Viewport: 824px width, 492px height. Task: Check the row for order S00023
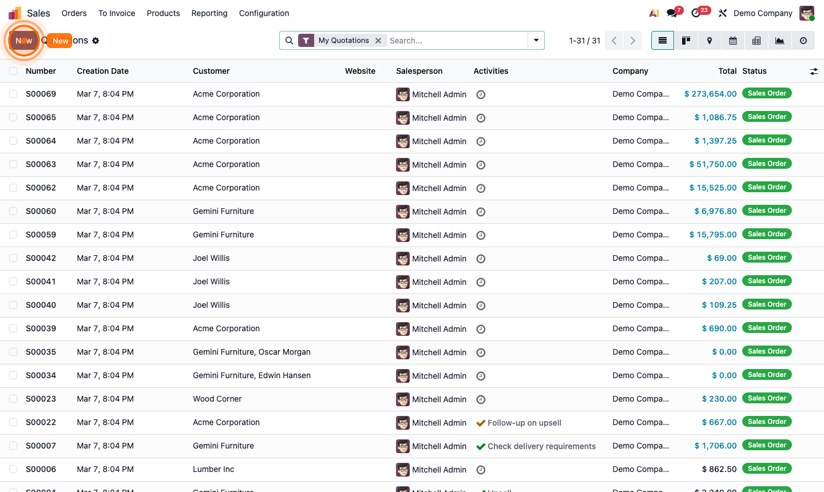tap(13, 399)
